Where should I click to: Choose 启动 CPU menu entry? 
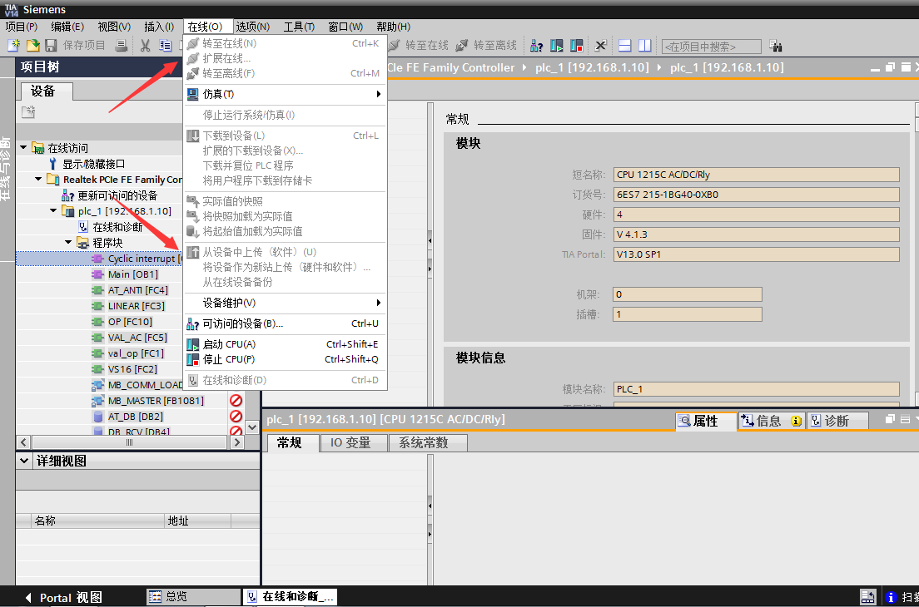(229, 344)
